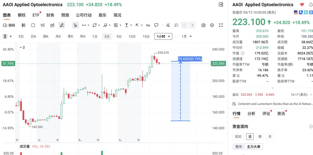Screen dimensions: 313x155
Task: Select the 周 fund flow period
Action: coord(260,137)
